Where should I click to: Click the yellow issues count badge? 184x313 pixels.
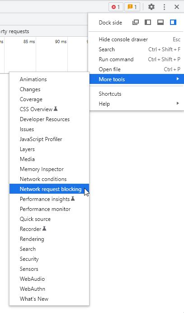[132, 7]
